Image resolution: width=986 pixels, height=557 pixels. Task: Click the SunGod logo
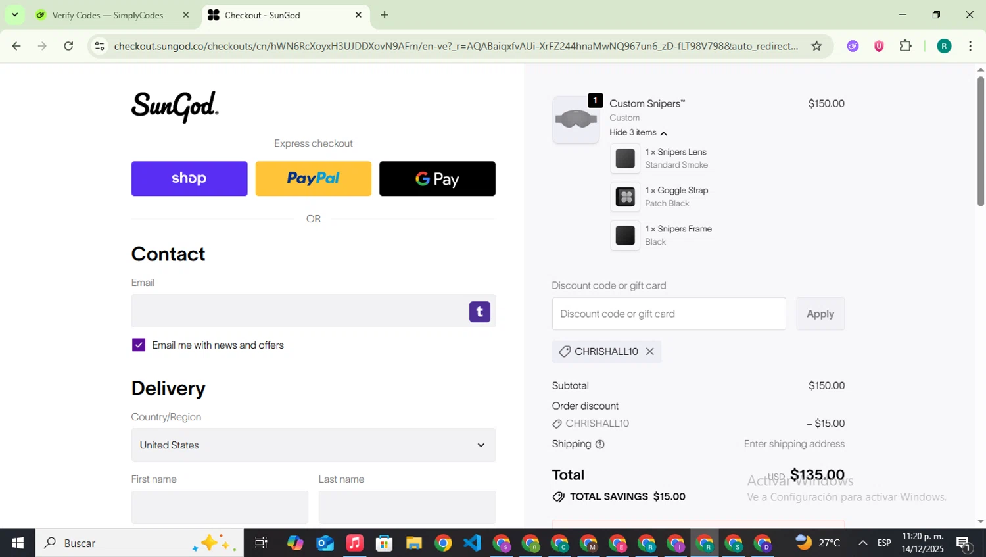point(175,107)
